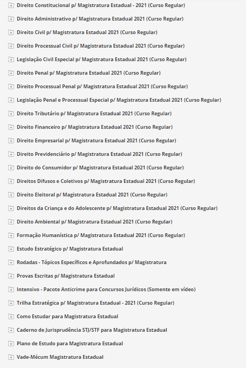Image resolution: width=246 pixels, height=368 pixels.
Task: Expand the Direito Constitucional course plus icon
Action: coord(11,5)
